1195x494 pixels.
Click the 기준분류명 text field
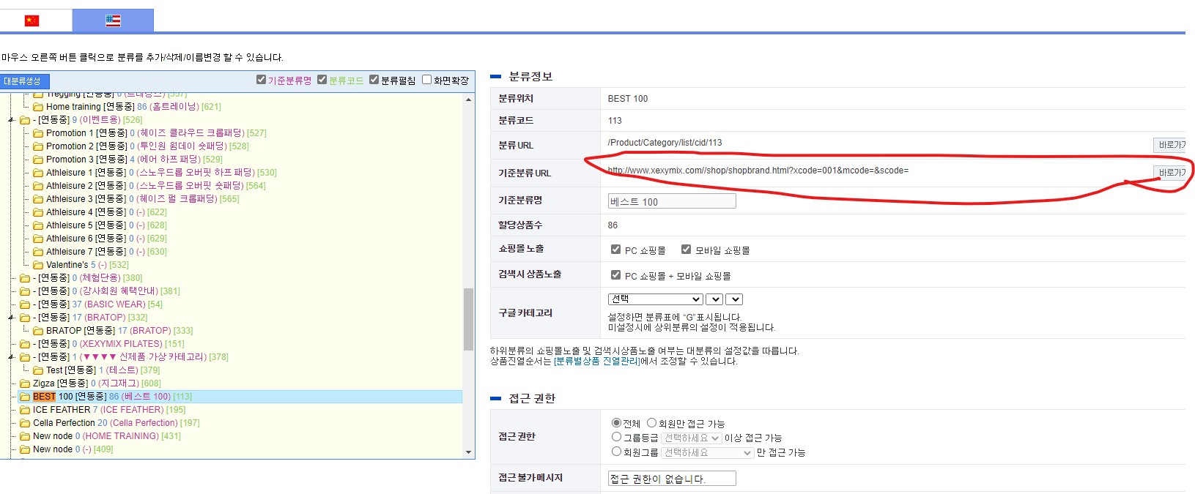click(x=672, y=201)
